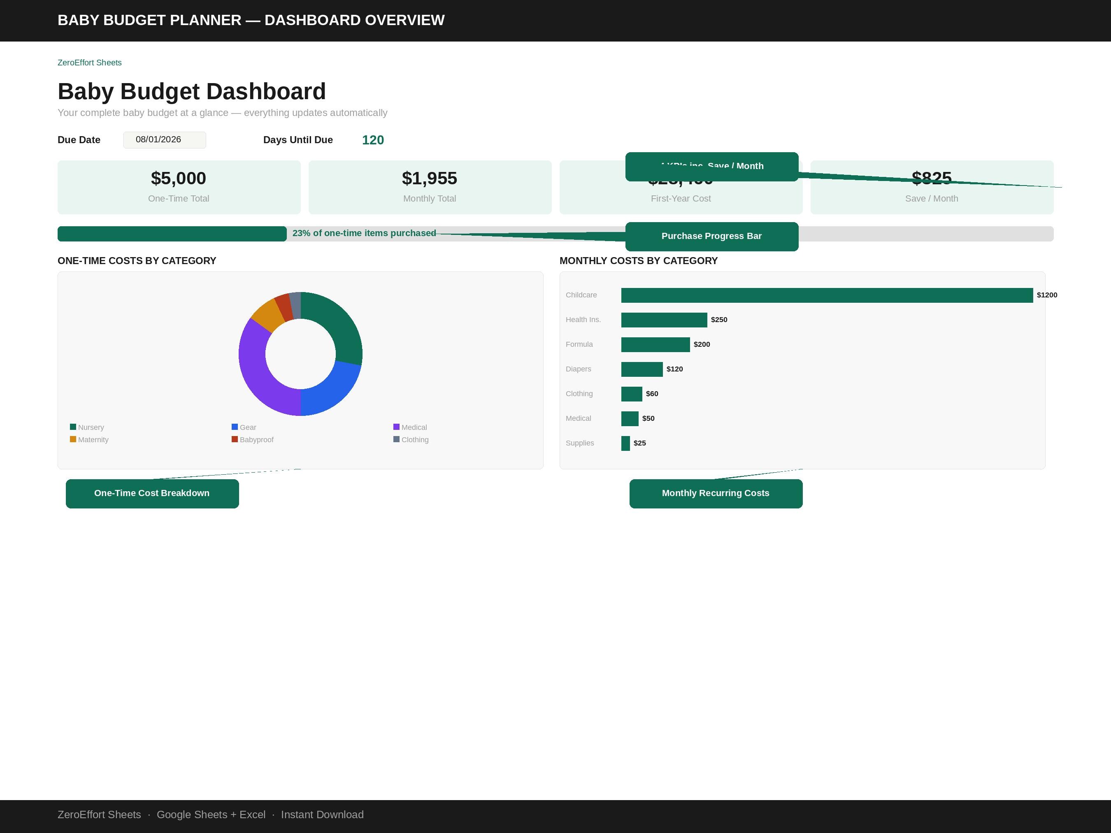Click the Formula $200 bar
The image size is (1111, 833).
655,344
